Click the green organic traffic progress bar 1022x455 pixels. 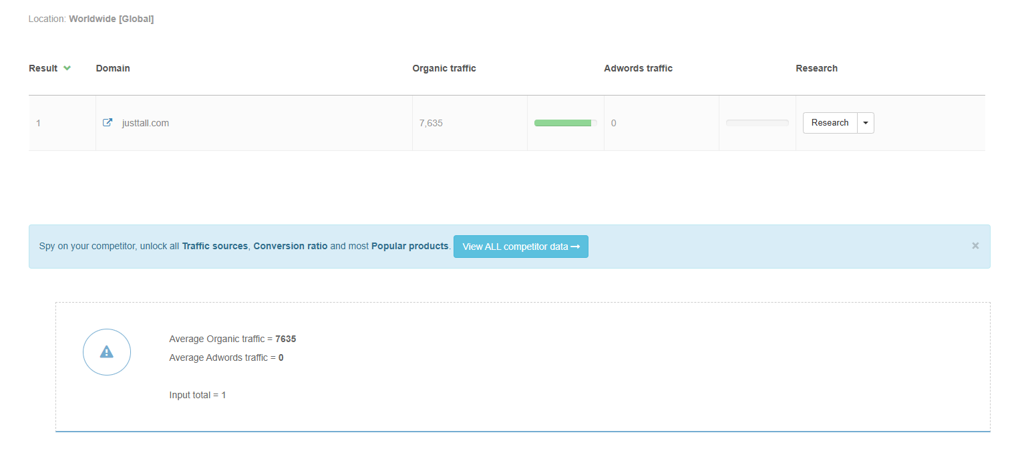(x=566, y=123)
